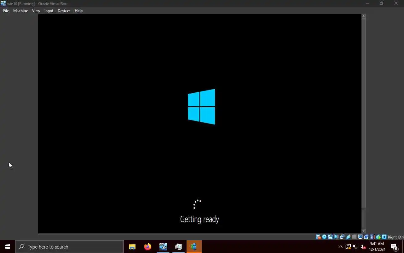The width and height of the screenshot is (404, 253).
Task: Click the network adapters status icon
Action: [342, 237]
